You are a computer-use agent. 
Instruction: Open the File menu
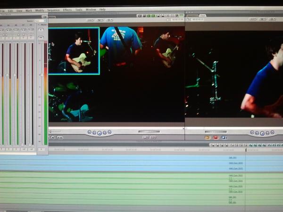pos(2,11)
